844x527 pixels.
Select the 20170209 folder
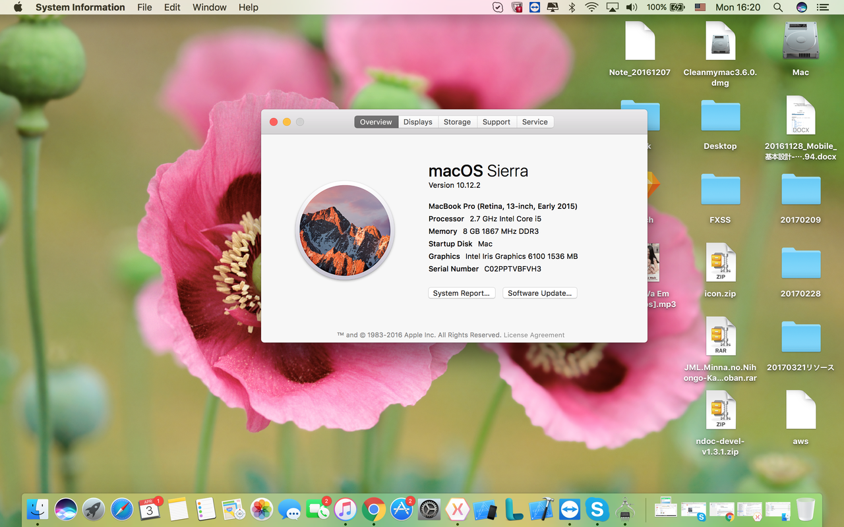(x=800, y=199)
